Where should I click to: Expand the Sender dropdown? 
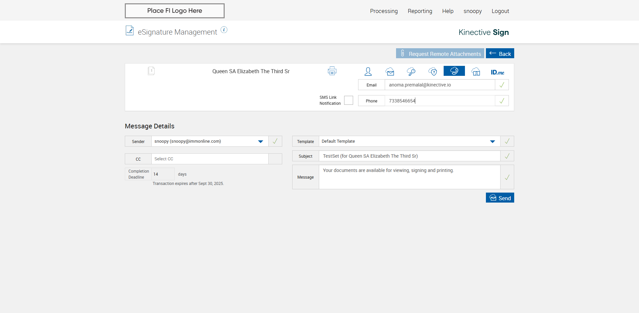tap(261, 141)
